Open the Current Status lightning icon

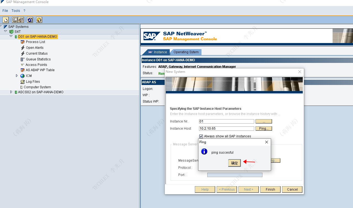click(x=23, y=54)
